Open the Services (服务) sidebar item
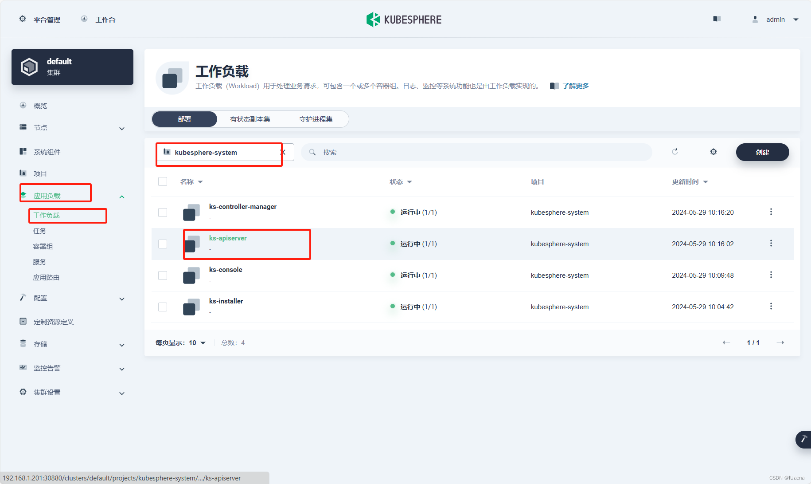The height and width of the screenshot is (484, 811). pos(39,262)
